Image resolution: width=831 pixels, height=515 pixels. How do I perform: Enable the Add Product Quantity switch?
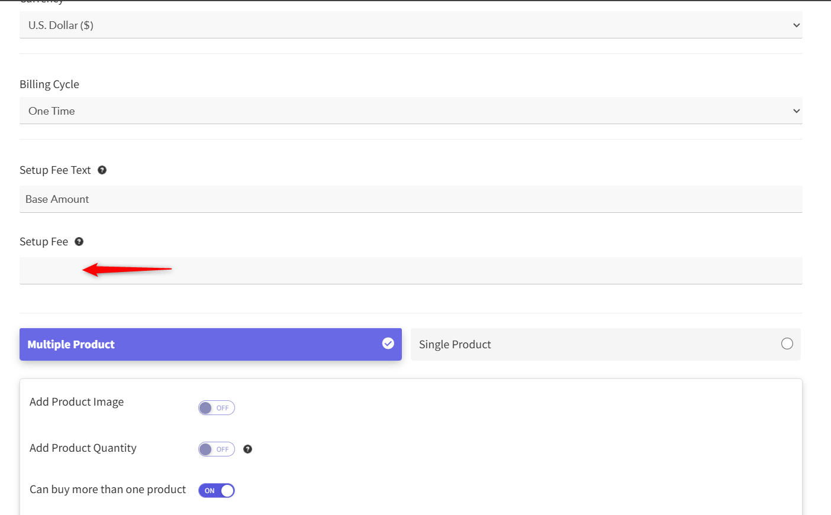coord(217,449)
